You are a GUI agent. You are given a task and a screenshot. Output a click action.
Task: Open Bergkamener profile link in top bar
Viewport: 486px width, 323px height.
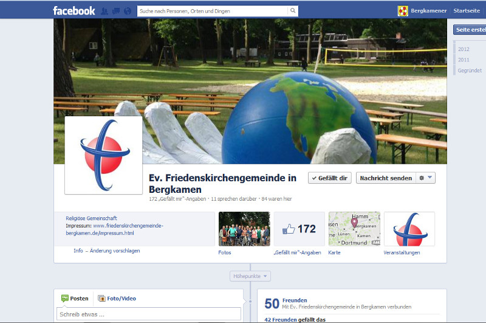point(429,11)
